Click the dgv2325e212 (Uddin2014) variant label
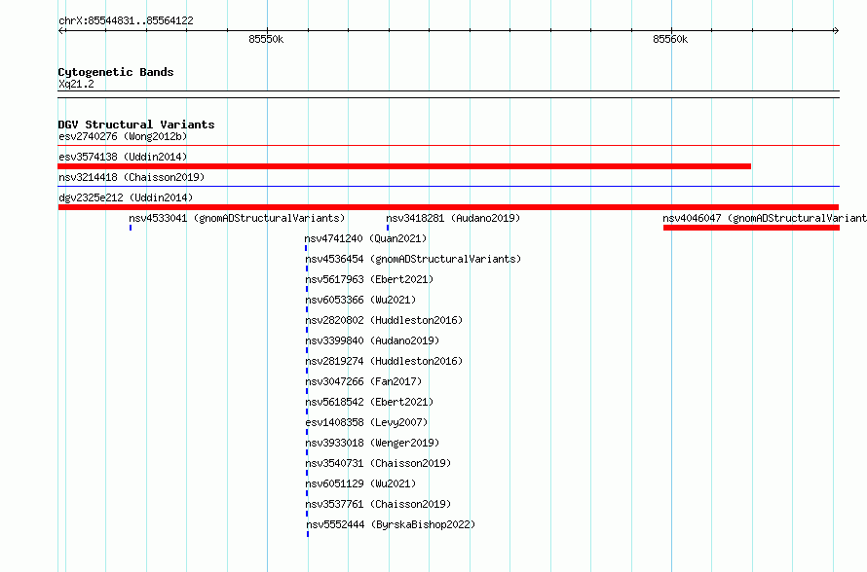The width and height of the screenshot is (867, 572). pyautogui.click(x=126, y=197)
